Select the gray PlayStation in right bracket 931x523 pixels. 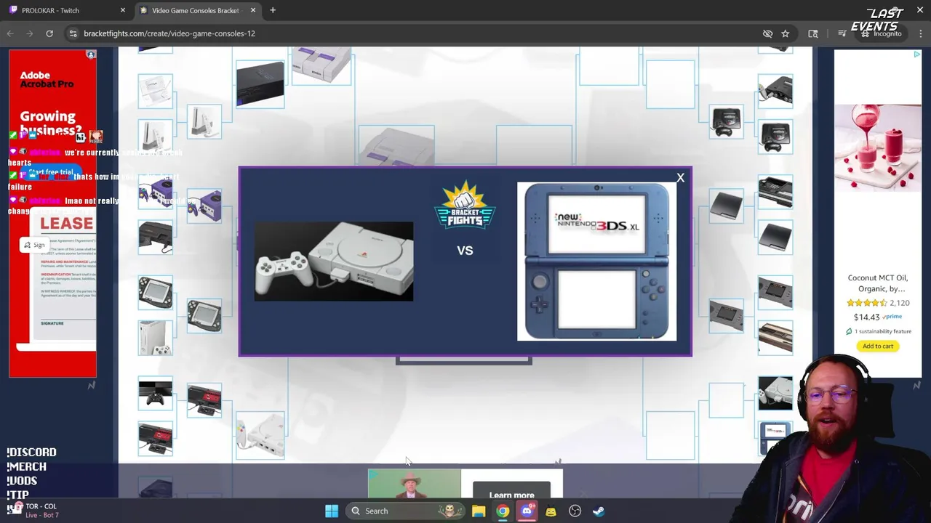point(775,393)
